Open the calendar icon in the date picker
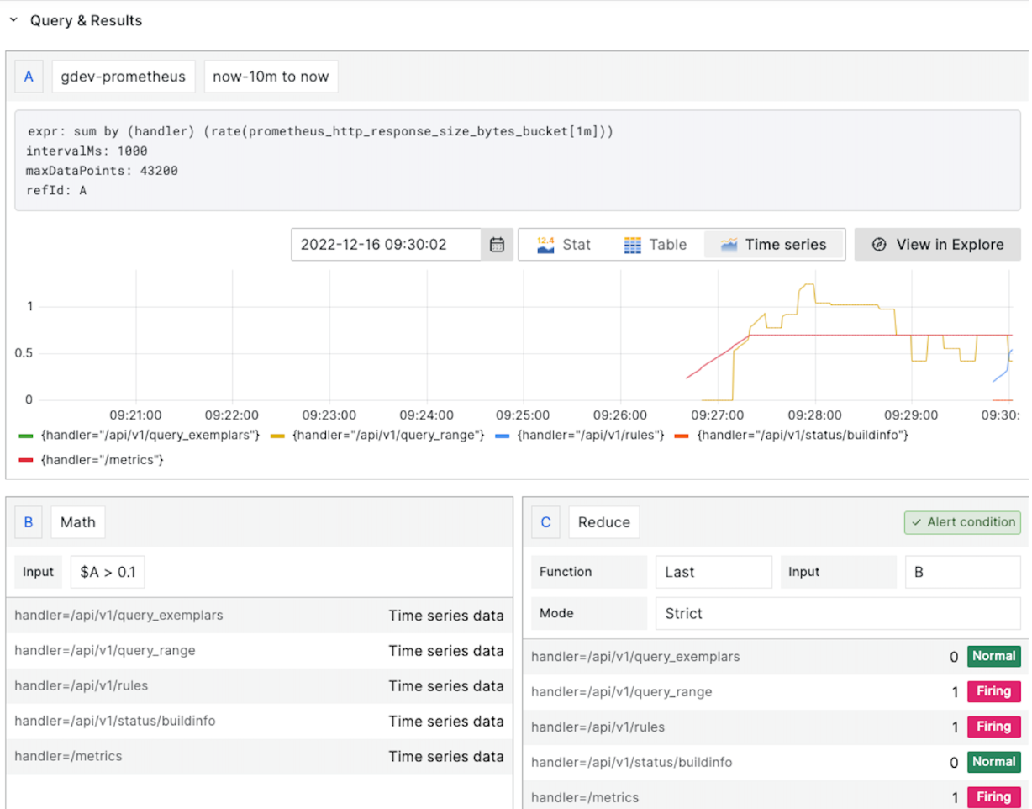Screen dimensions: 1032x809 pos(498,245)
